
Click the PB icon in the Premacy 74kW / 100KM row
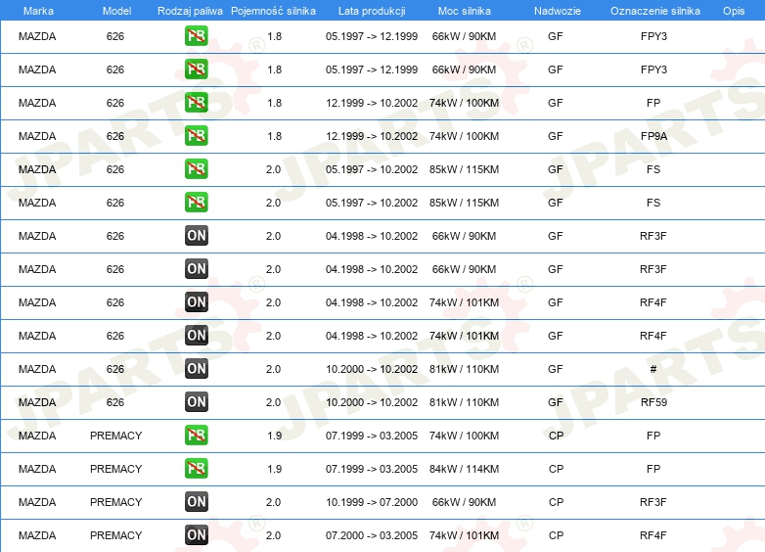click(x=196, y=435)
